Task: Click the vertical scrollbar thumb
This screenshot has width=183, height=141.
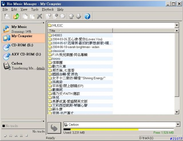Action: pos(177,65)
